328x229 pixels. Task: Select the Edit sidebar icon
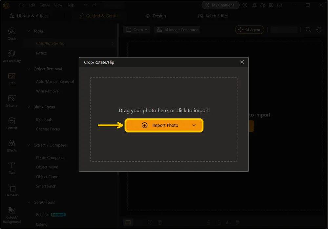click(12, 79)
